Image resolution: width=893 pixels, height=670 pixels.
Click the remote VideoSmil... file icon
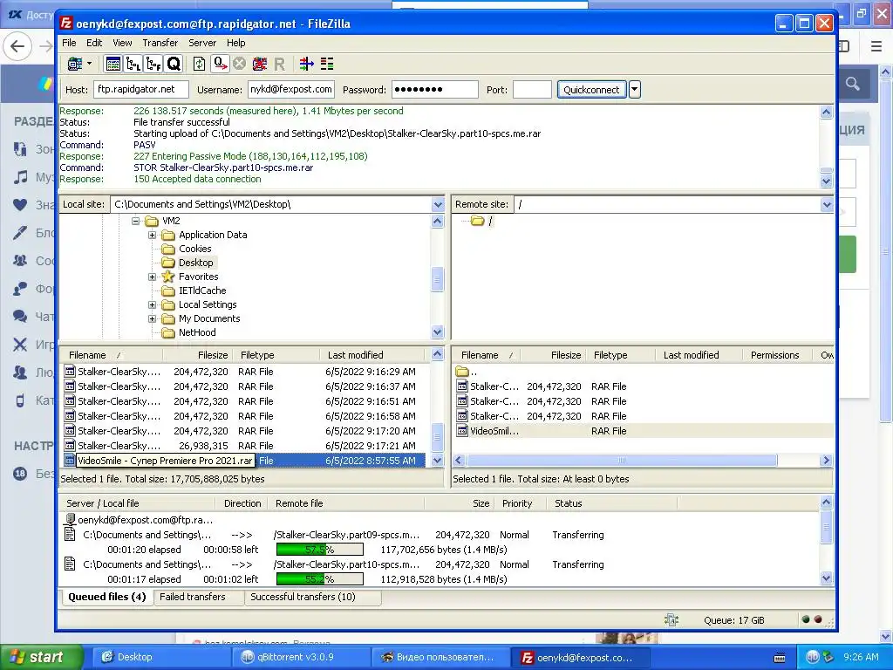pos(462,431)
